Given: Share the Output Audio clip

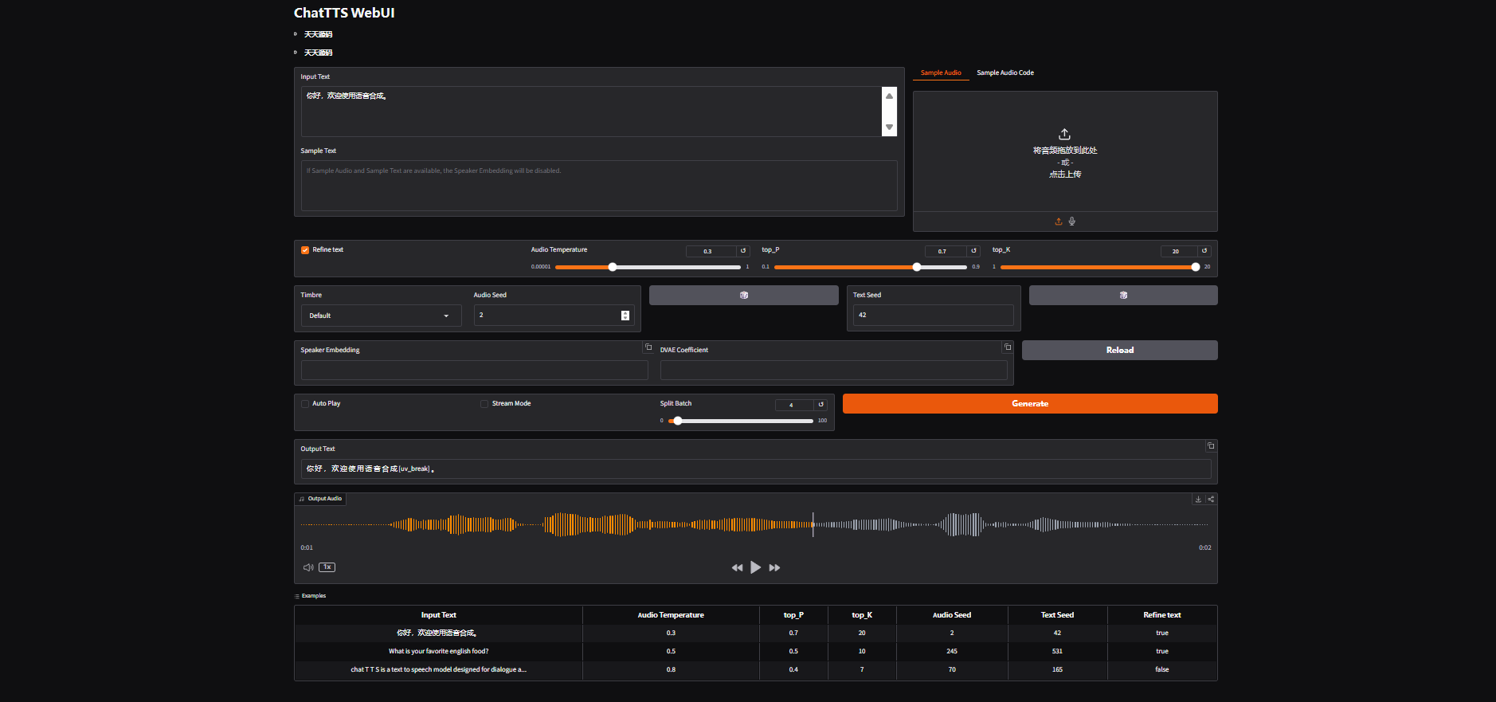Looking at the screenshot, I should click(1211, 500).
